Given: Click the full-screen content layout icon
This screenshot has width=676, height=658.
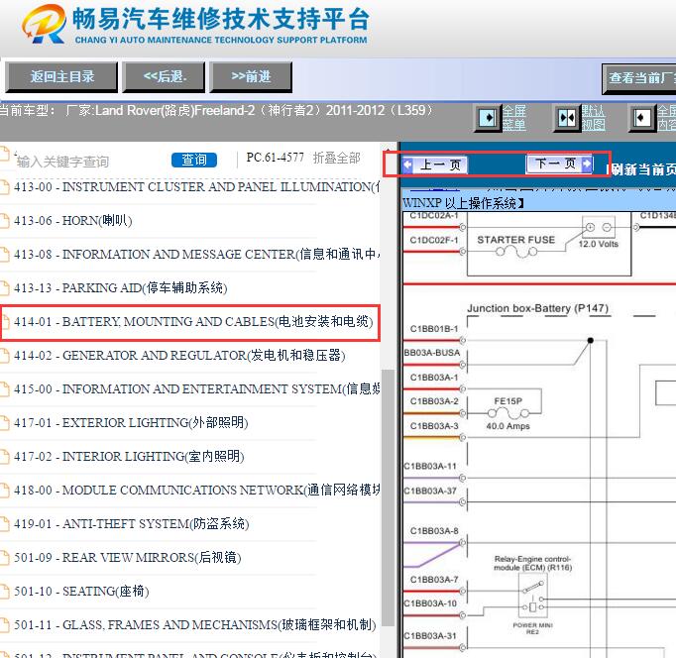Looking at the screenshot, I should 642,117.
